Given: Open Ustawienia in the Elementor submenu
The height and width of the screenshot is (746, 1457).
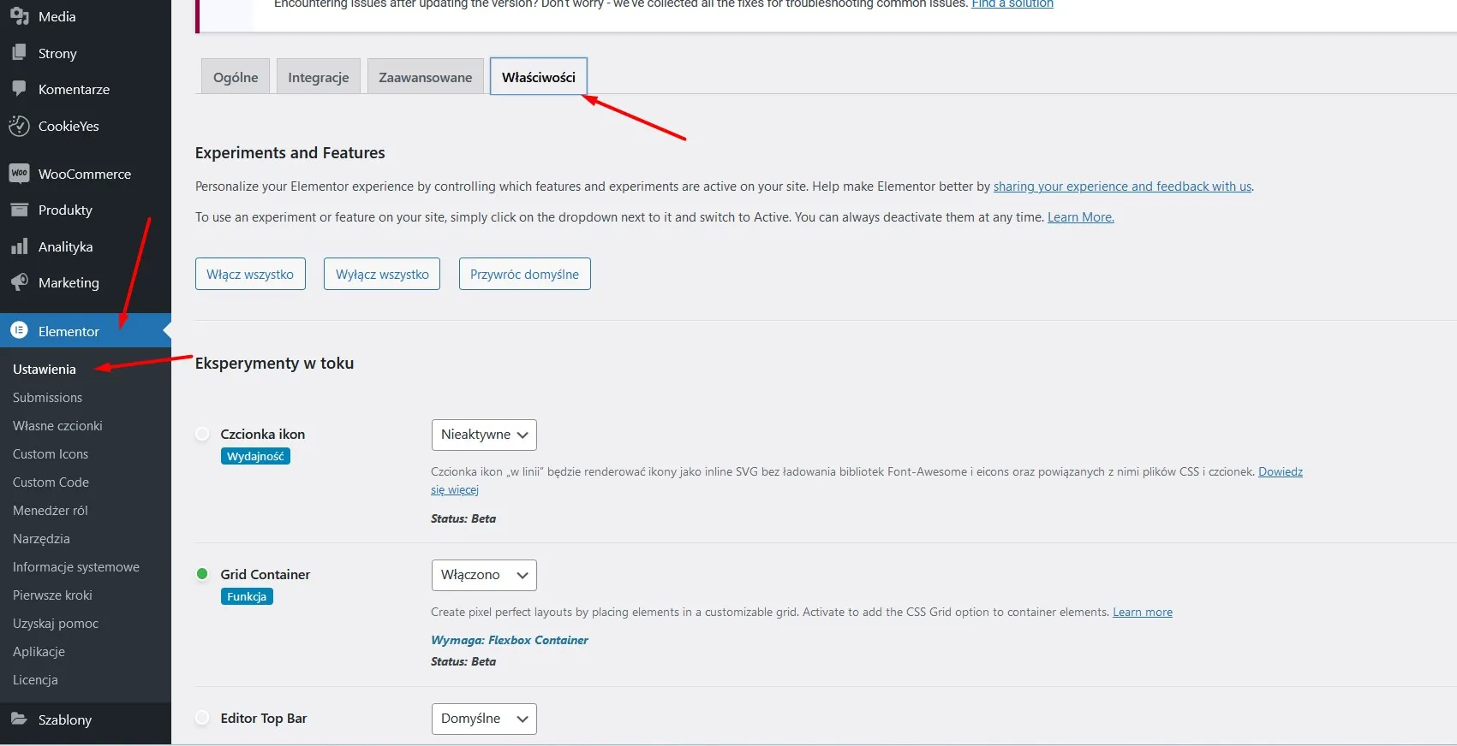Looking at the screenshot, I should pyautogui.click(x=45, y=369).
